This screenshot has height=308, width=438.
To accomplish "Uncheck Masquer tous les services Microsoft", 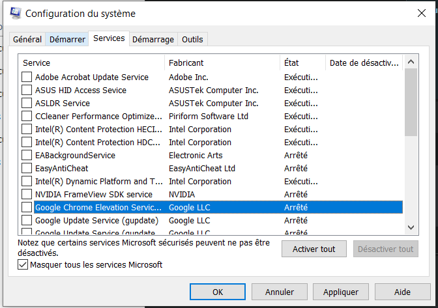I will pos(23,265).
